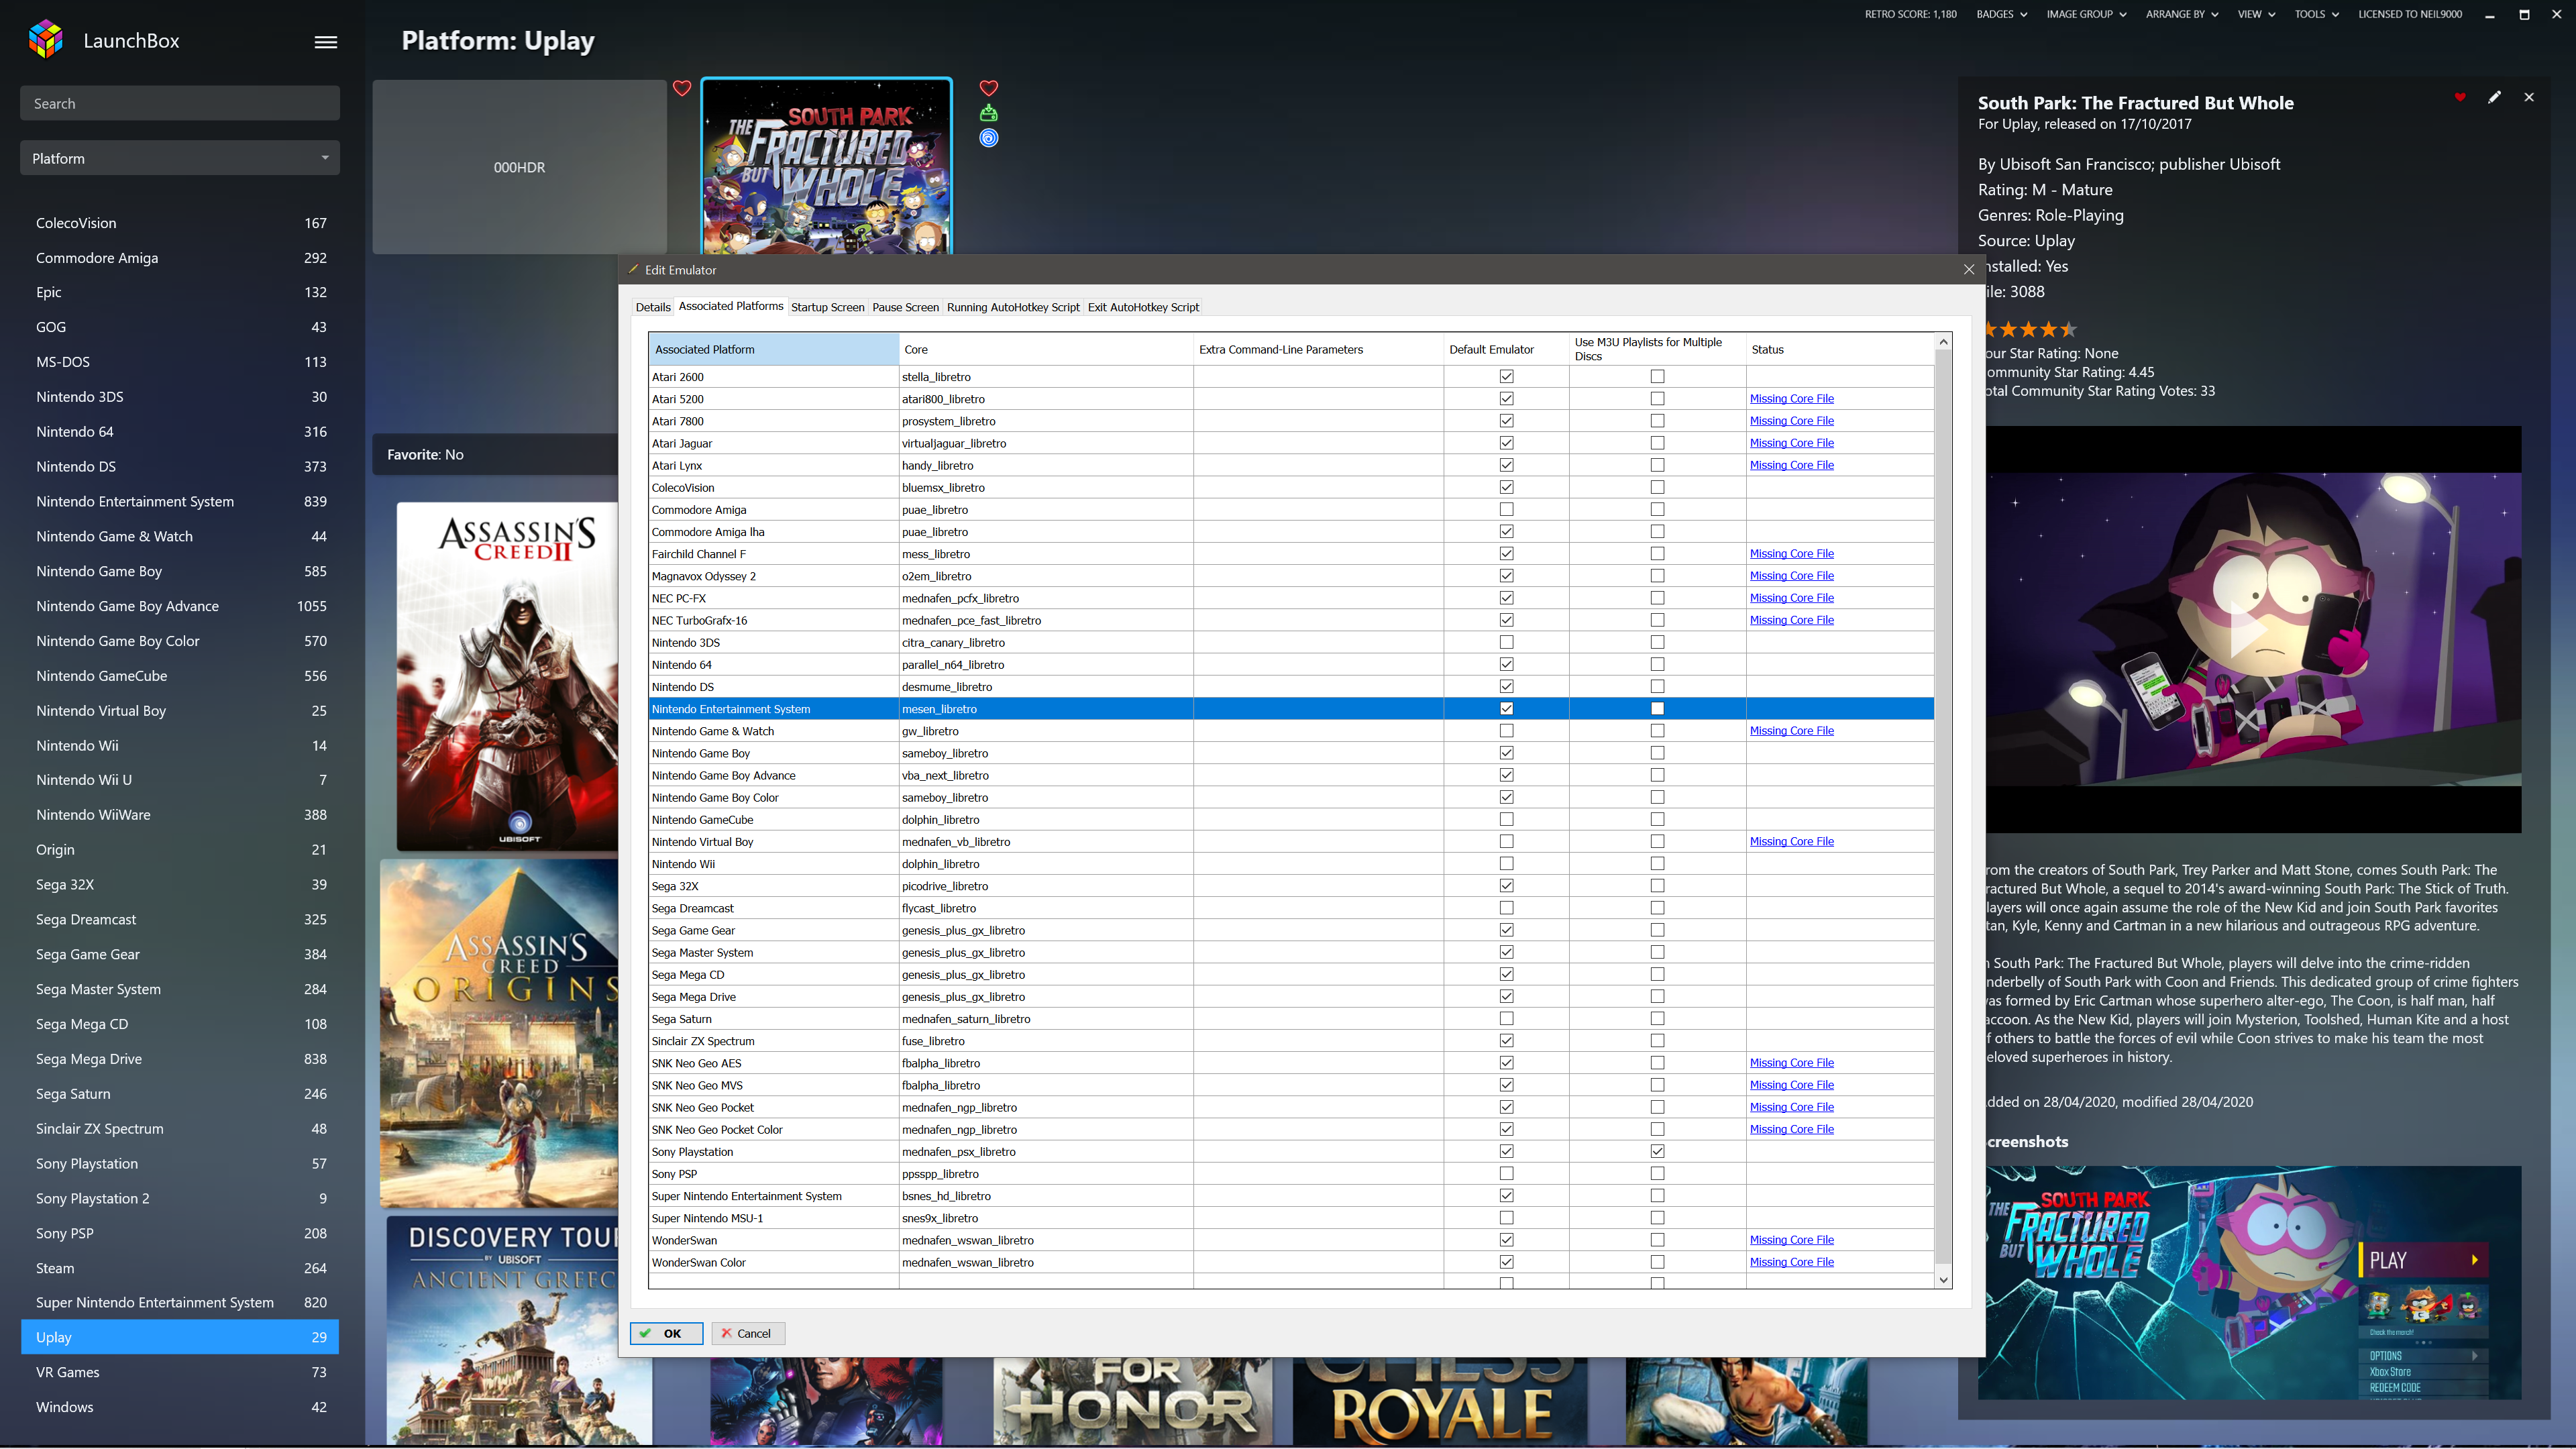This screenshot has height=1449, width=2576.
Task: Close the Edit Emulator dialog
Action: coord(1969,270)
